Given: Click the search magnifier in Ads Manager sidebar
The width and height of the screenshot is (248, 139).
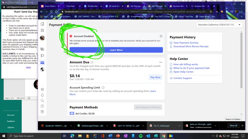Looking at the screenshot, I should 42,101.
